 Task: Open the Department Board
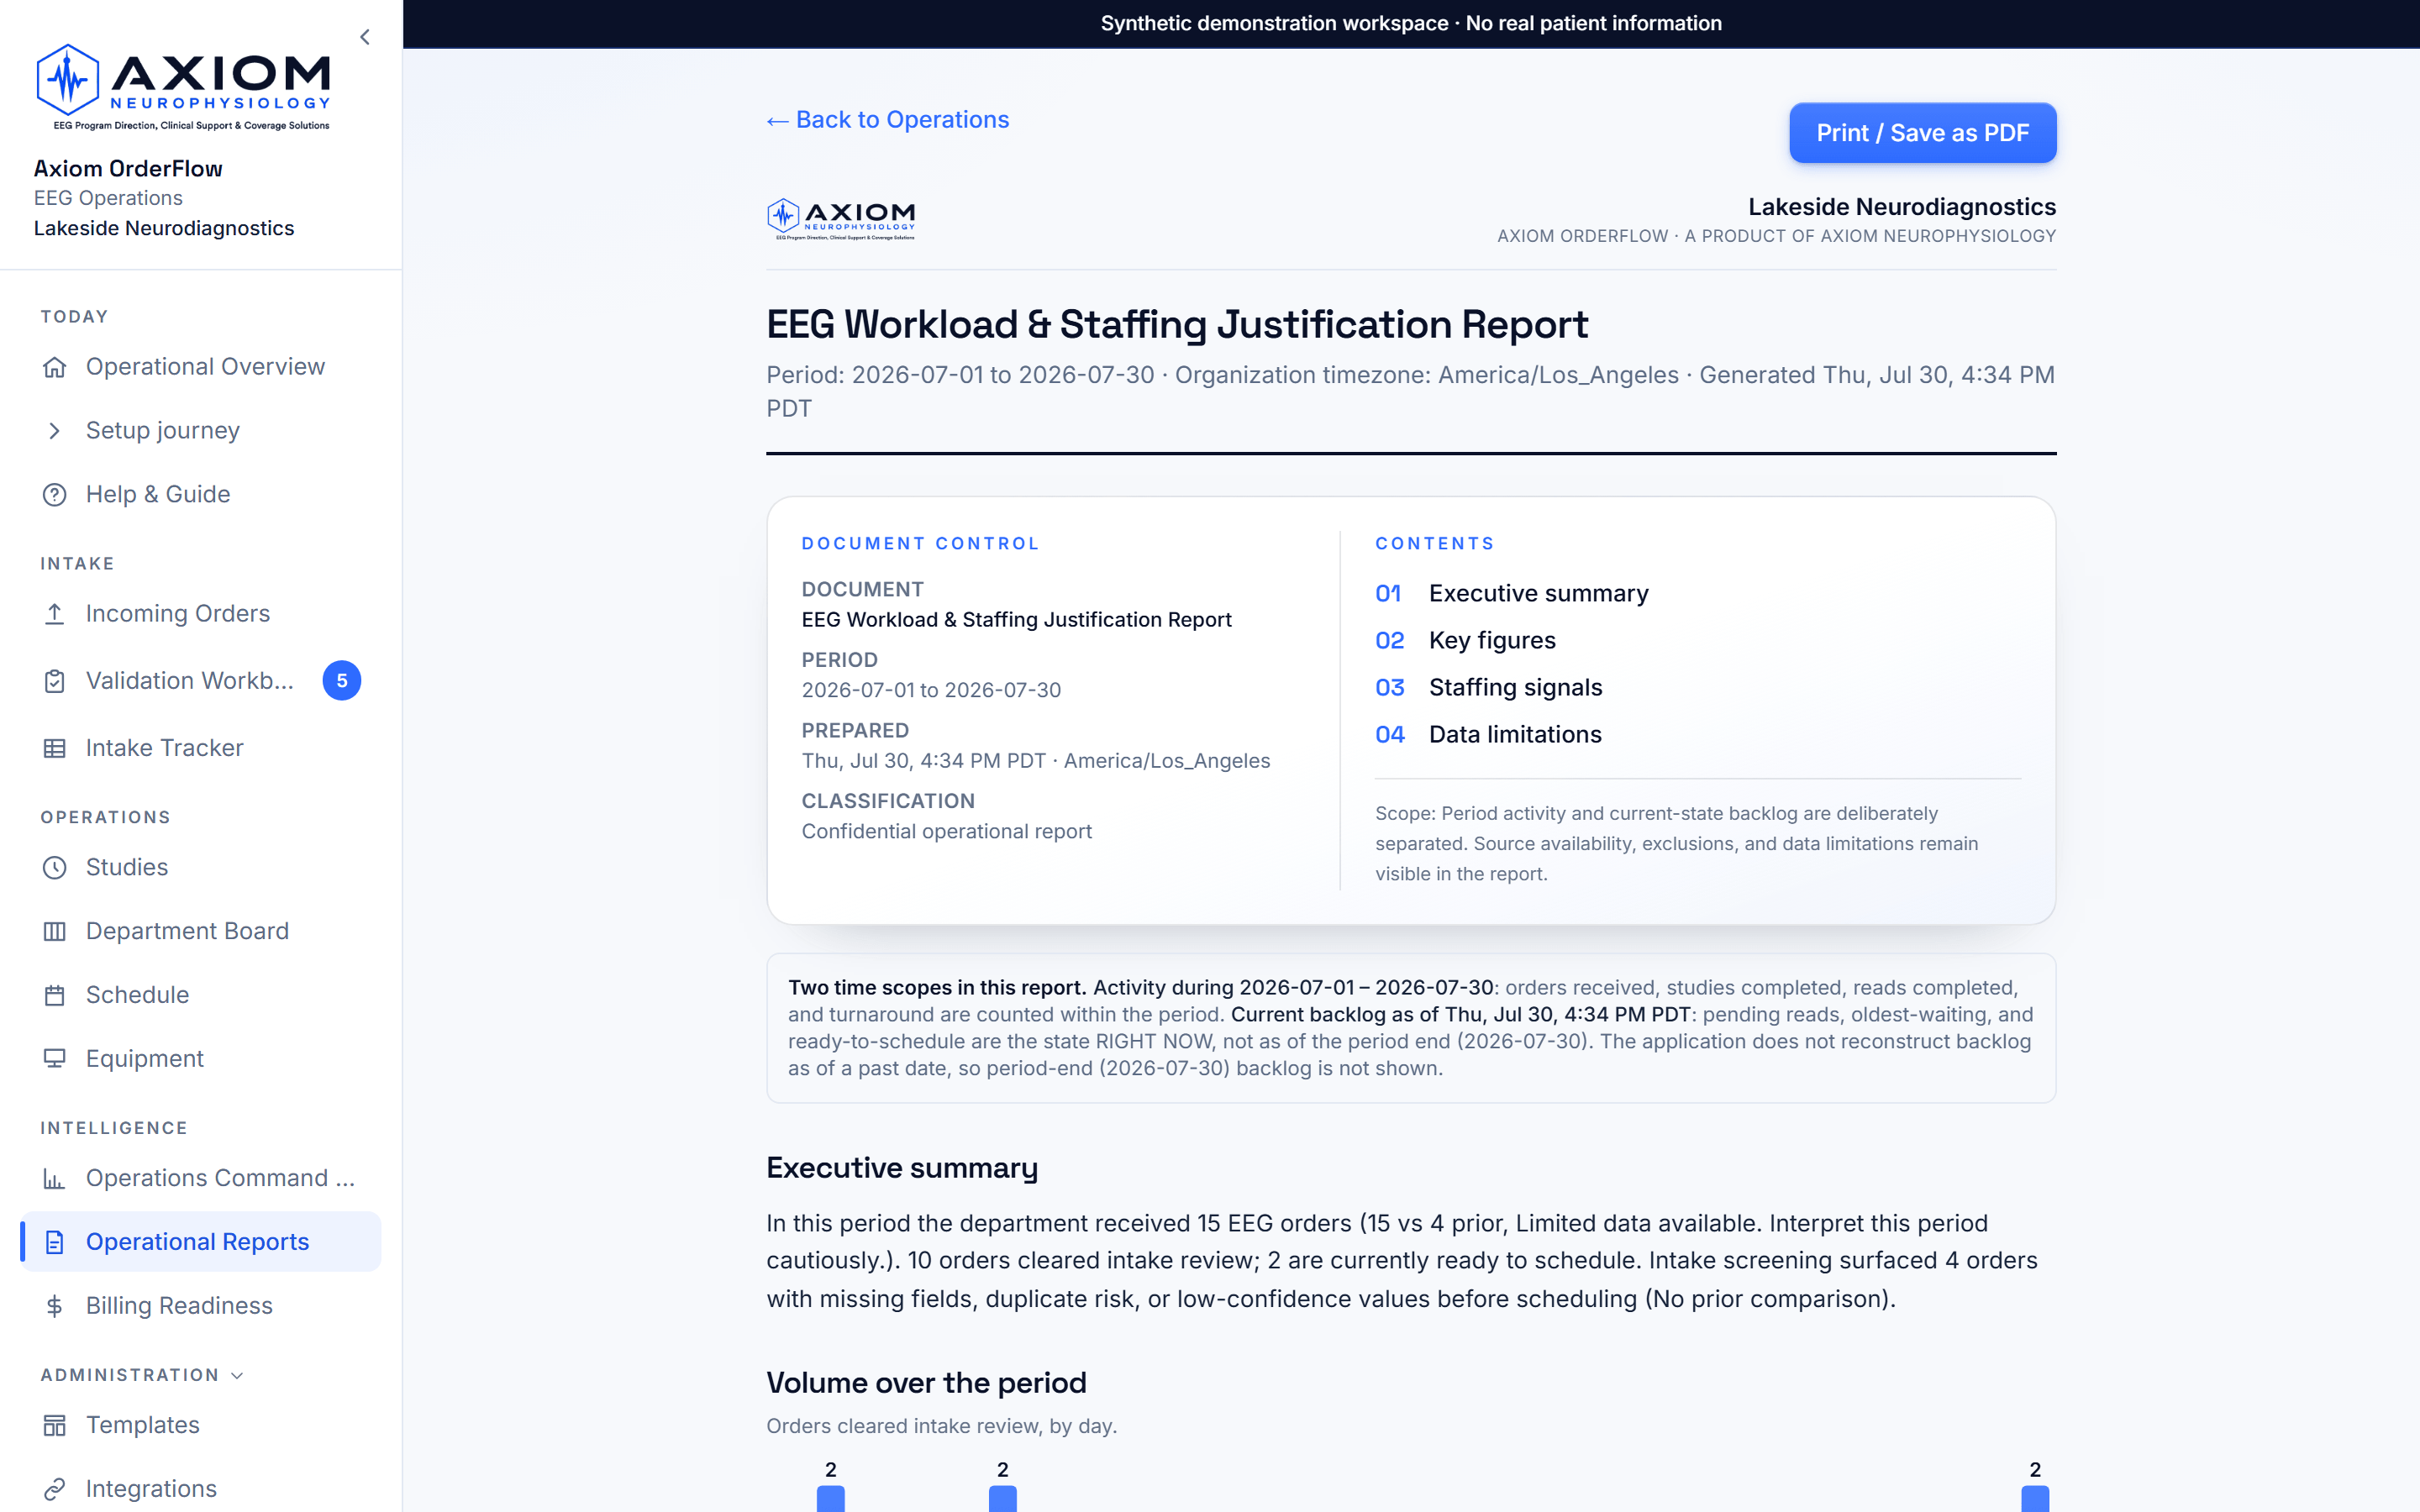(x=201, y=932)
